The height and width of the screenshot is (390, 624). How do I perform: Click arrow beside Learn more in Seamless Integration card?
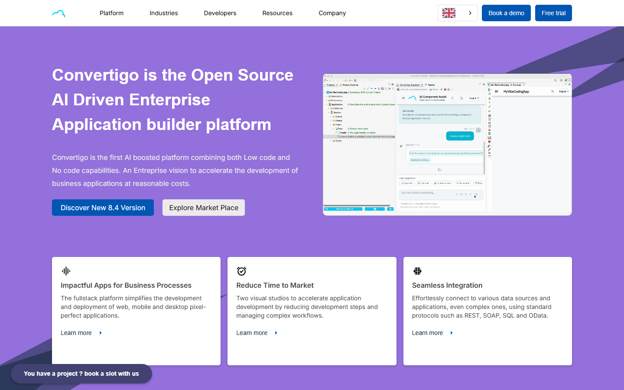tap(452, 333)
